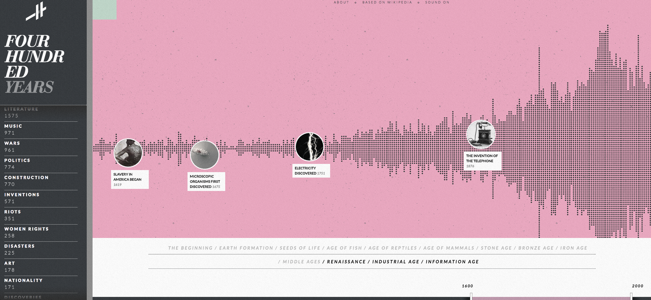The height and width of the screenshot is (300, 651).
Task: Open the telephone invention photo circle
Action: pyautogui.click(x=481, y=134)
